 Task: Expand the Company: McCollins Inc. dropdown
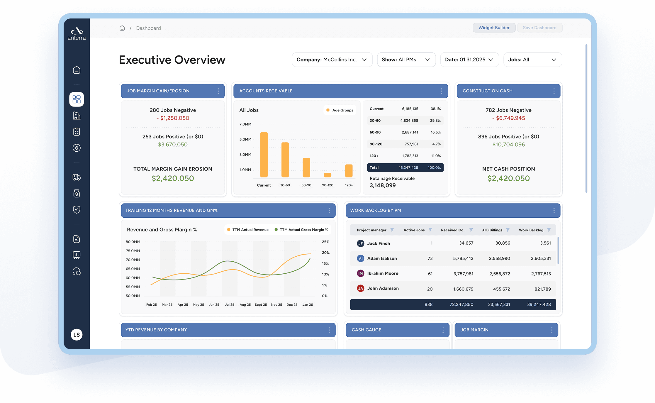332,60
